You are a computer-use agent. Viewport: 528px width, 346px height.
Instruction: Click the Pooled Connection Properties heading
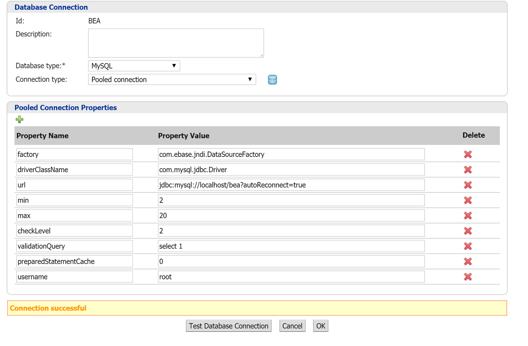click(66, 108)
